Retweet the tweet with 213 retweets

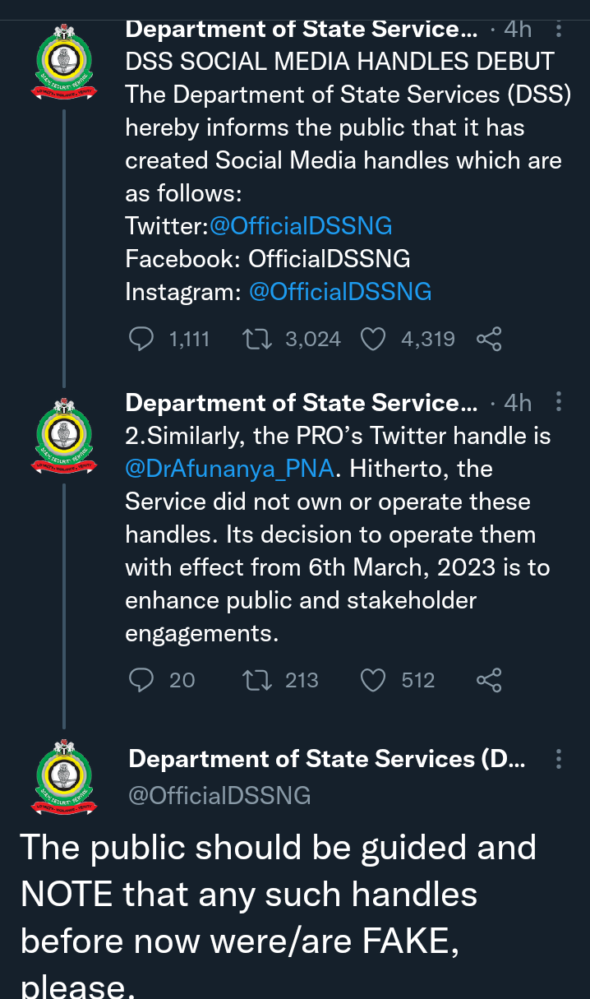[259, 680]
